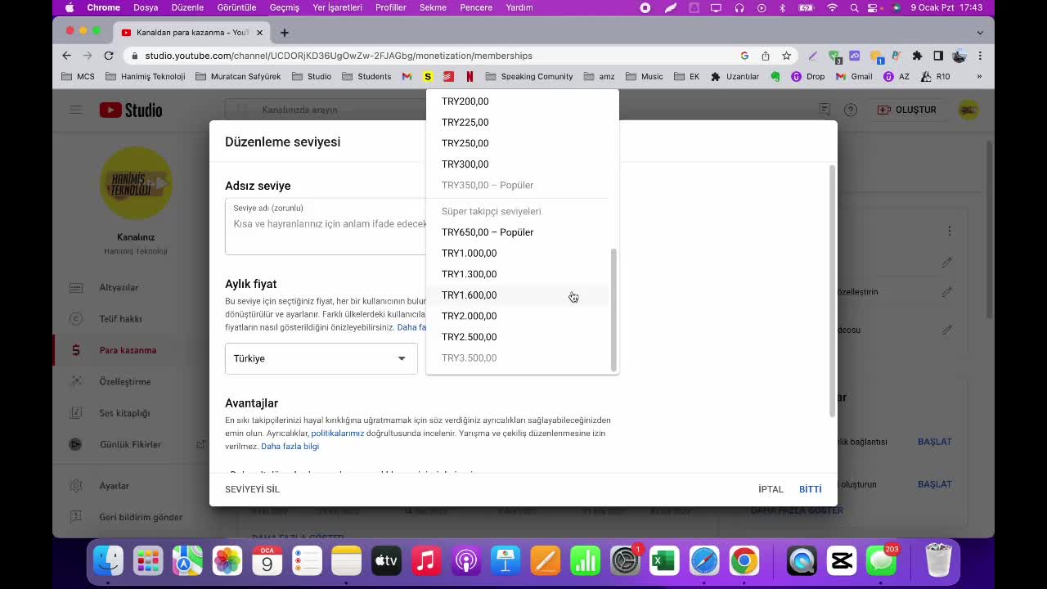Screen dimensions: 1047x589
Task: Click the BİTTİ button
Action: (x=810, y=489)
